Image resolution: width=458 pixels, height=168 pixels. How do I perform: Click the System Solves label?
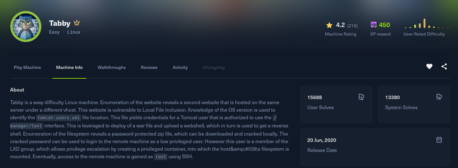(x=401, y=108)
